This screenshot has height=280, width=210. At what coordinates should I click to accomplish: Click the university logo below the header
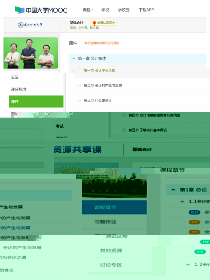tap(30, 25)
